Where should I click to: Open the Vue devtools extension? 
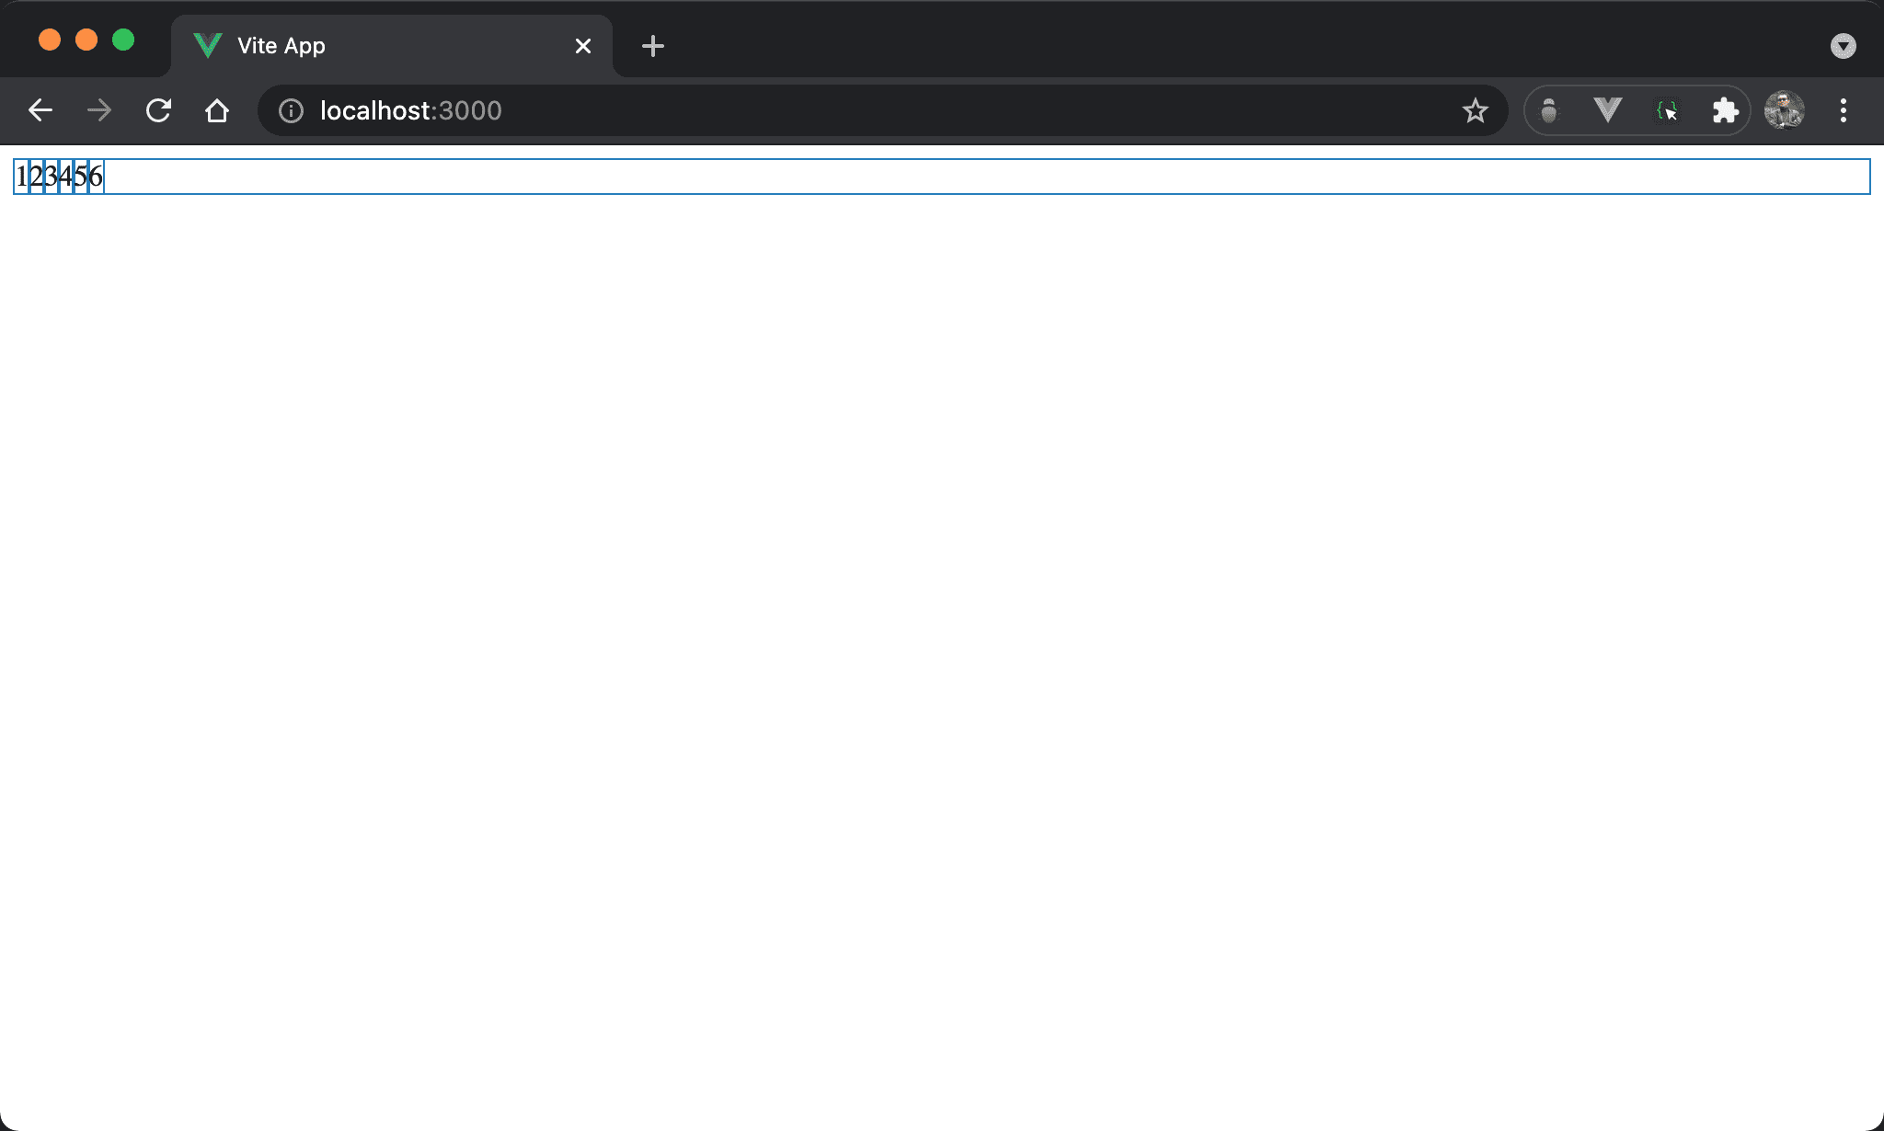coord(1607,110)
